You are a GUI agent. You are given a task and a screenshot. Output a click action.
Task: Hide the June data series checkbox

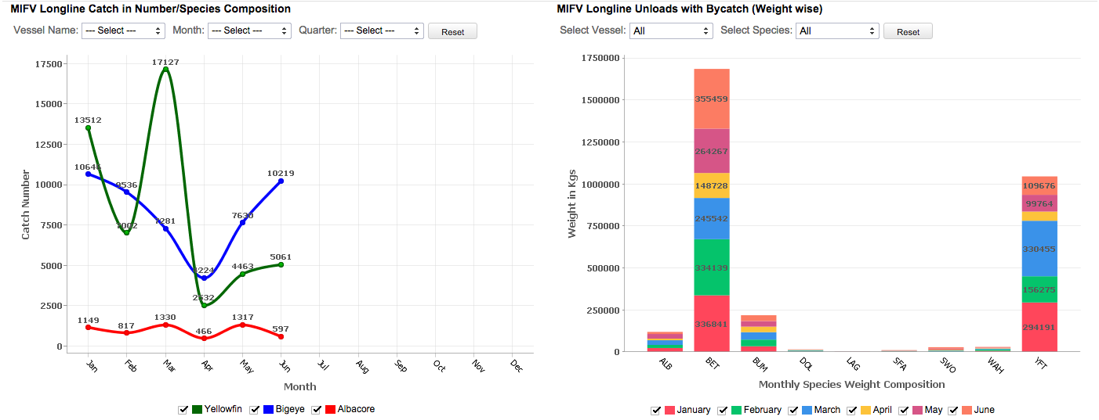click(x=953, y=410)
